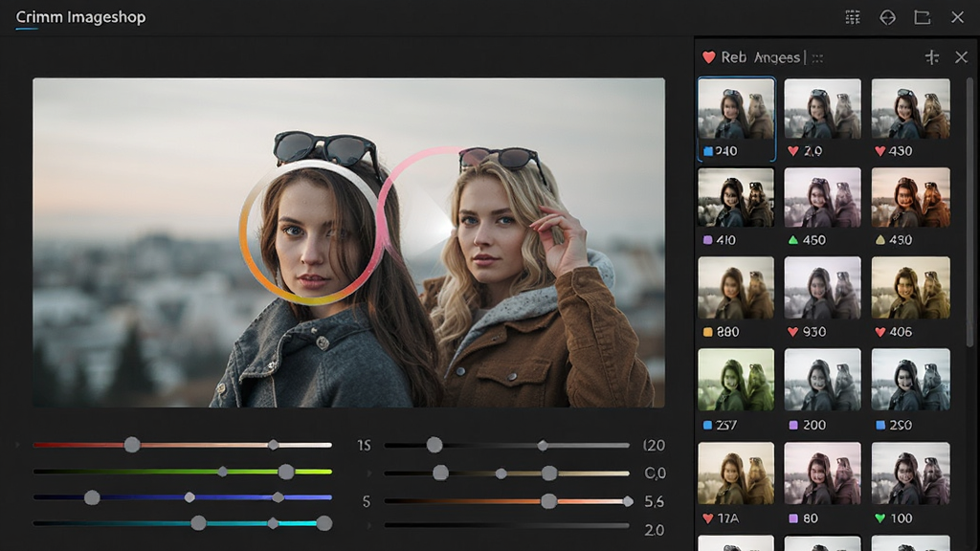Click the beige triangle marker beside 430
980x551 pixels.
click(880, 240)
